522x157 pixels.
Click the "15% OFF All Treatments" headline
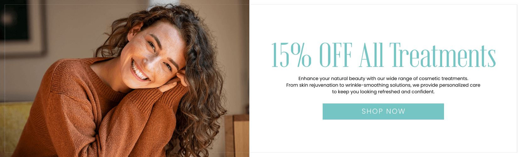coord(383,55)
